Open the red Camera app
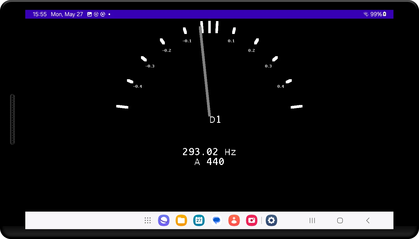 [252, 220]
